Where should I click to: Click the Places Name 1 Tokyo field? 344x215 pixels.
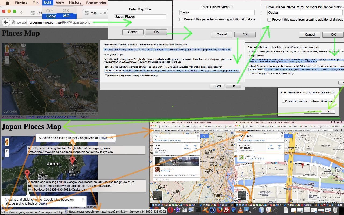tap(217, 12)
